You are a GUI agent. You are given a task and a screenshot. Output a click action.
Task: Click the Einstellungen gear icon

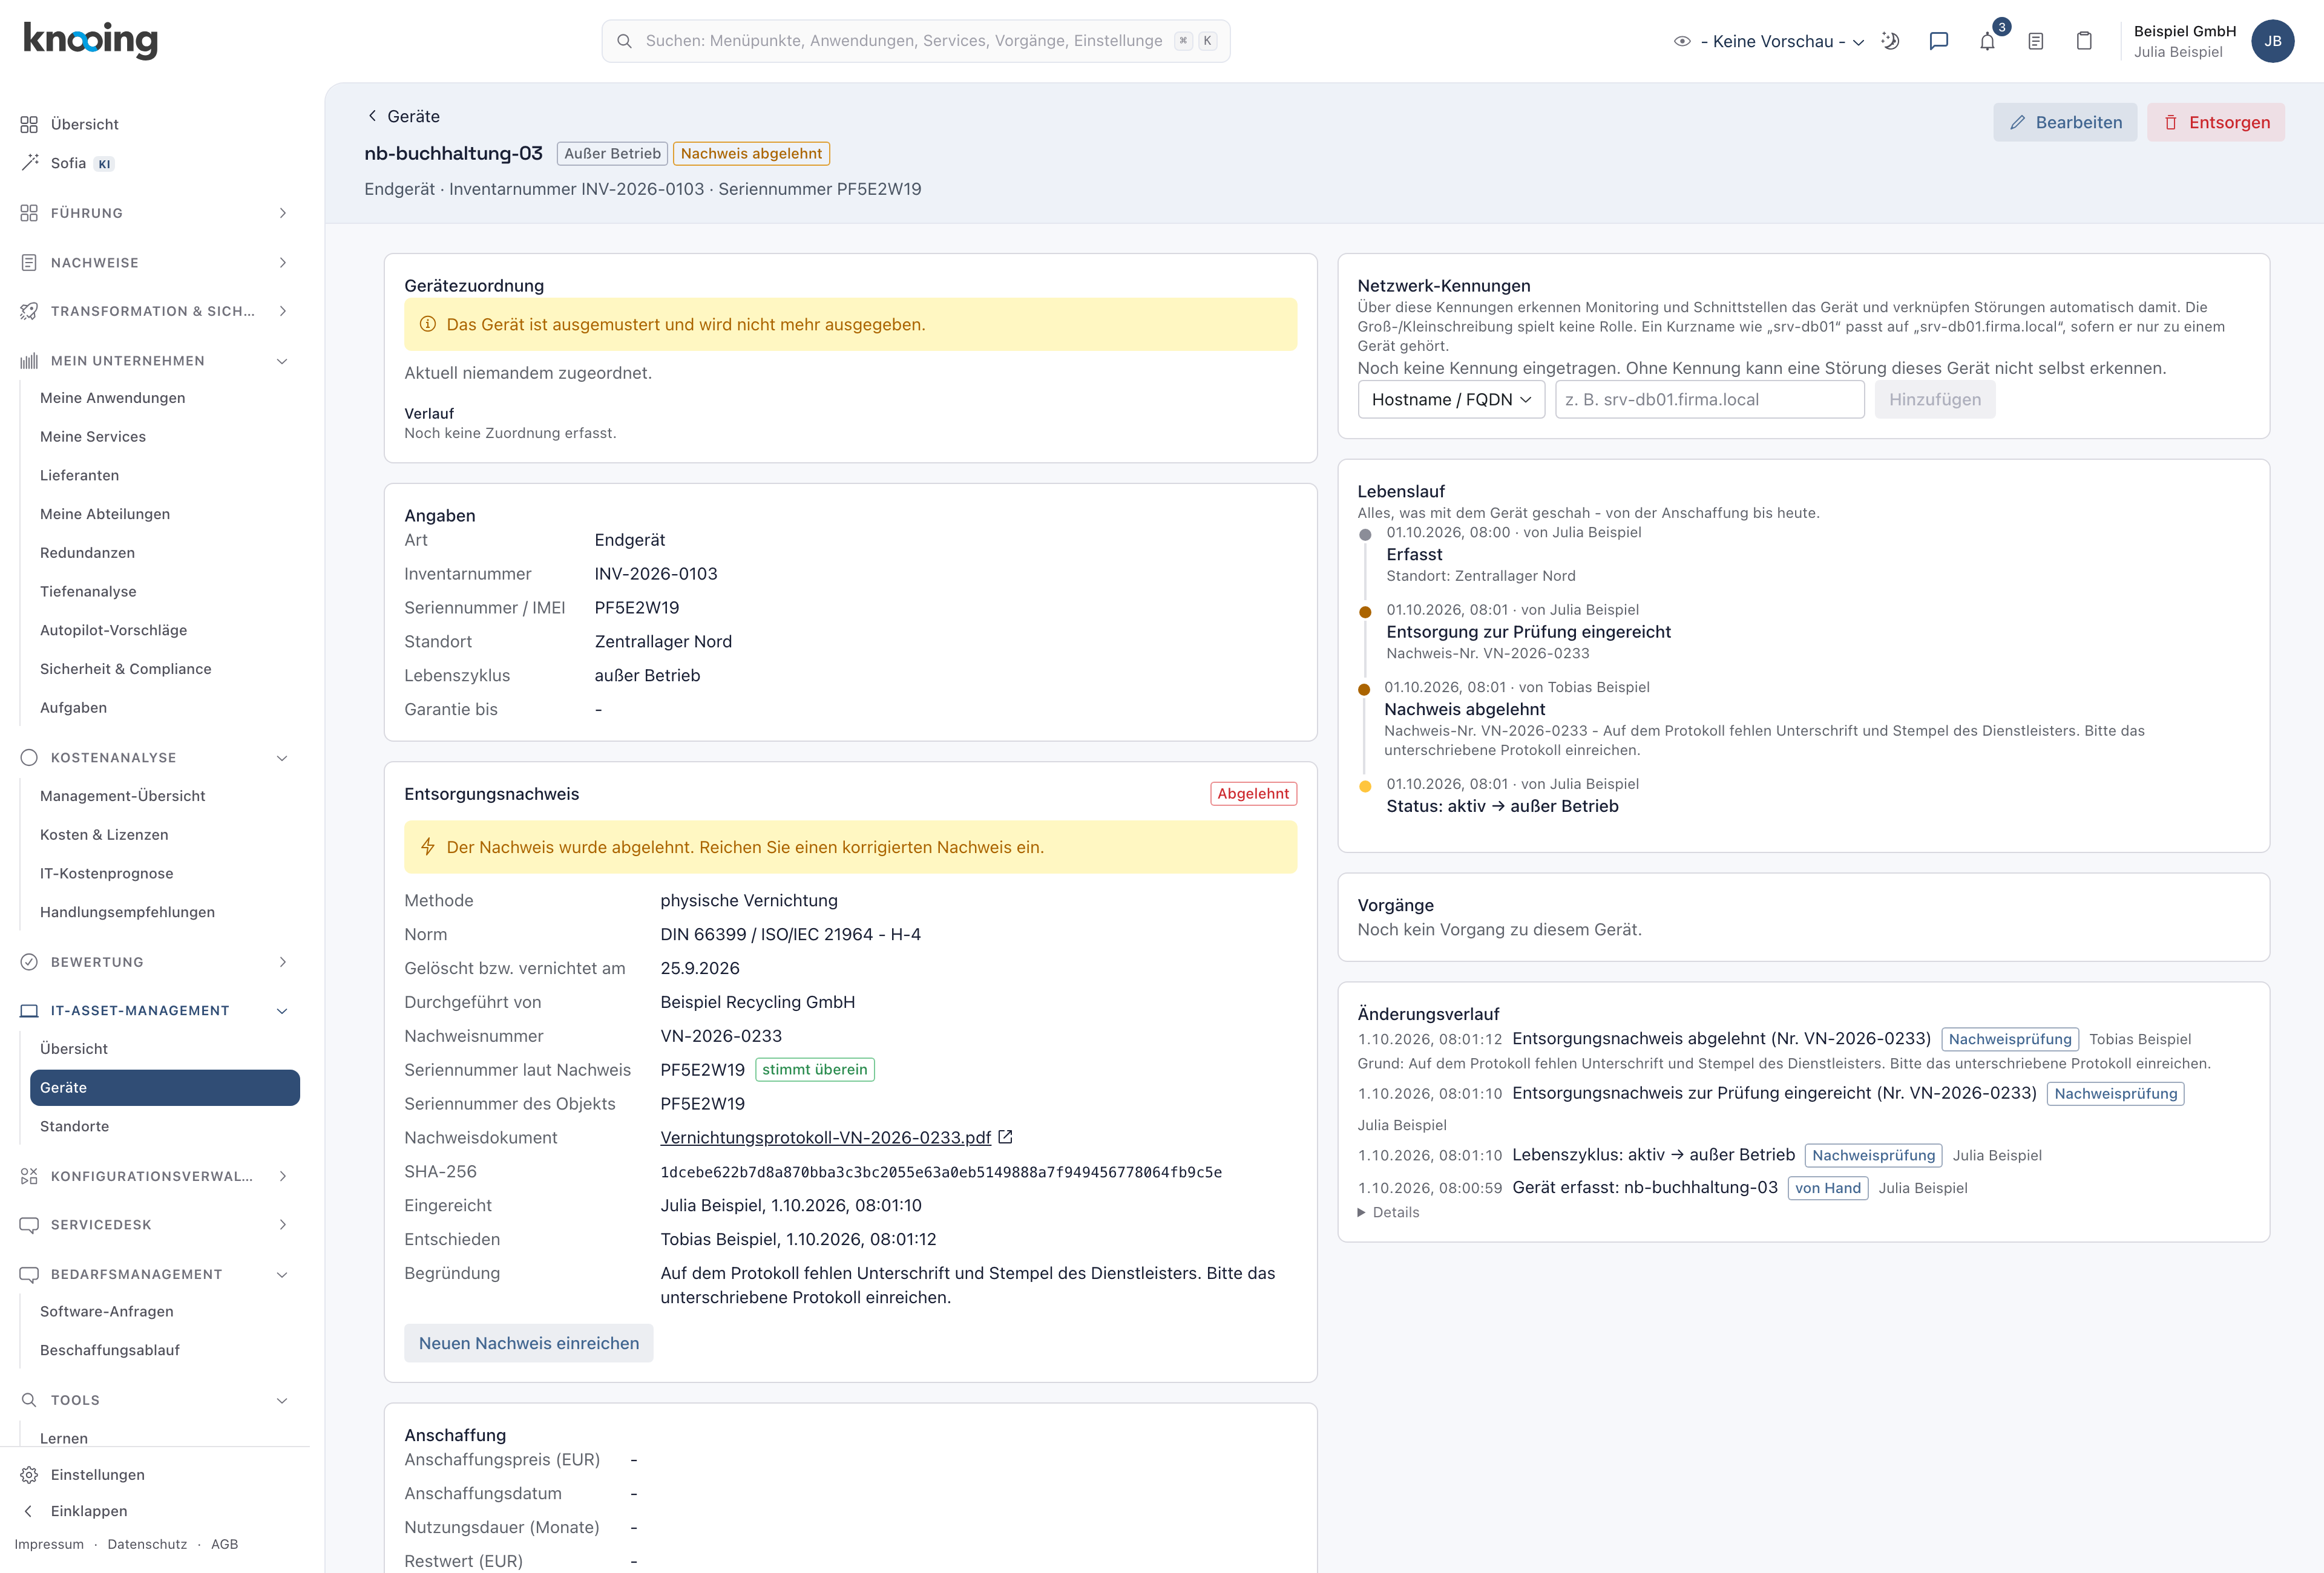[29, 1474]
